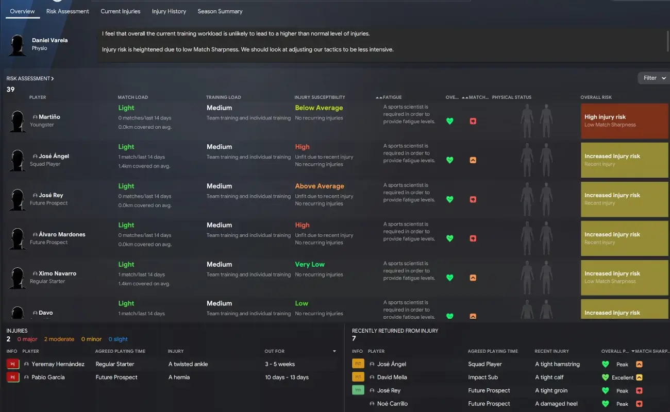Open José Ángel's player name in risk table
This screenshot has height=412, width=670.
(x=54, y=156)
